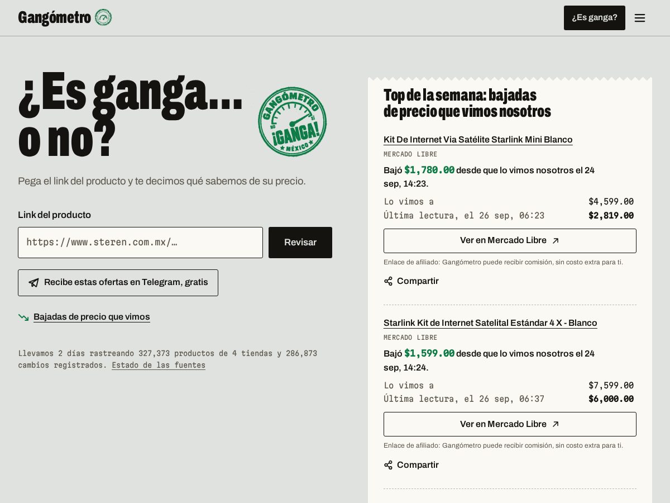Click the Llevamos 2 días rastreando stats text
This screenshot has width=670, height=503.
tap(167, 359)
